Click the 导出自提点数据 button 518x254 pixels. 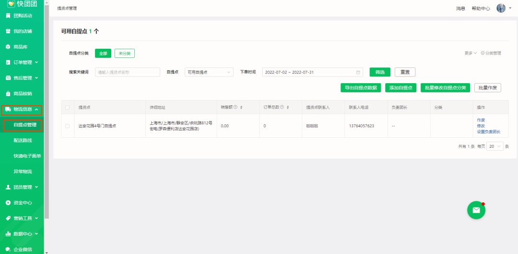tap(361, 88)
